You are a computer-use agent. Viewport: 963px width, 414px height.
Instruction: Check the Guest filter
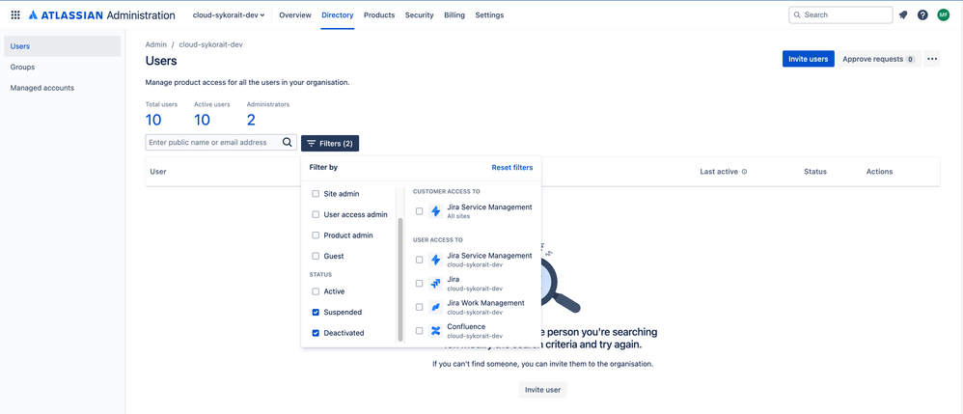(316, 256)
